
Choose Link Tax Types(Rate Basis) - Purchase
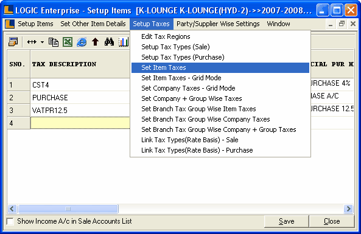point(220,150)
